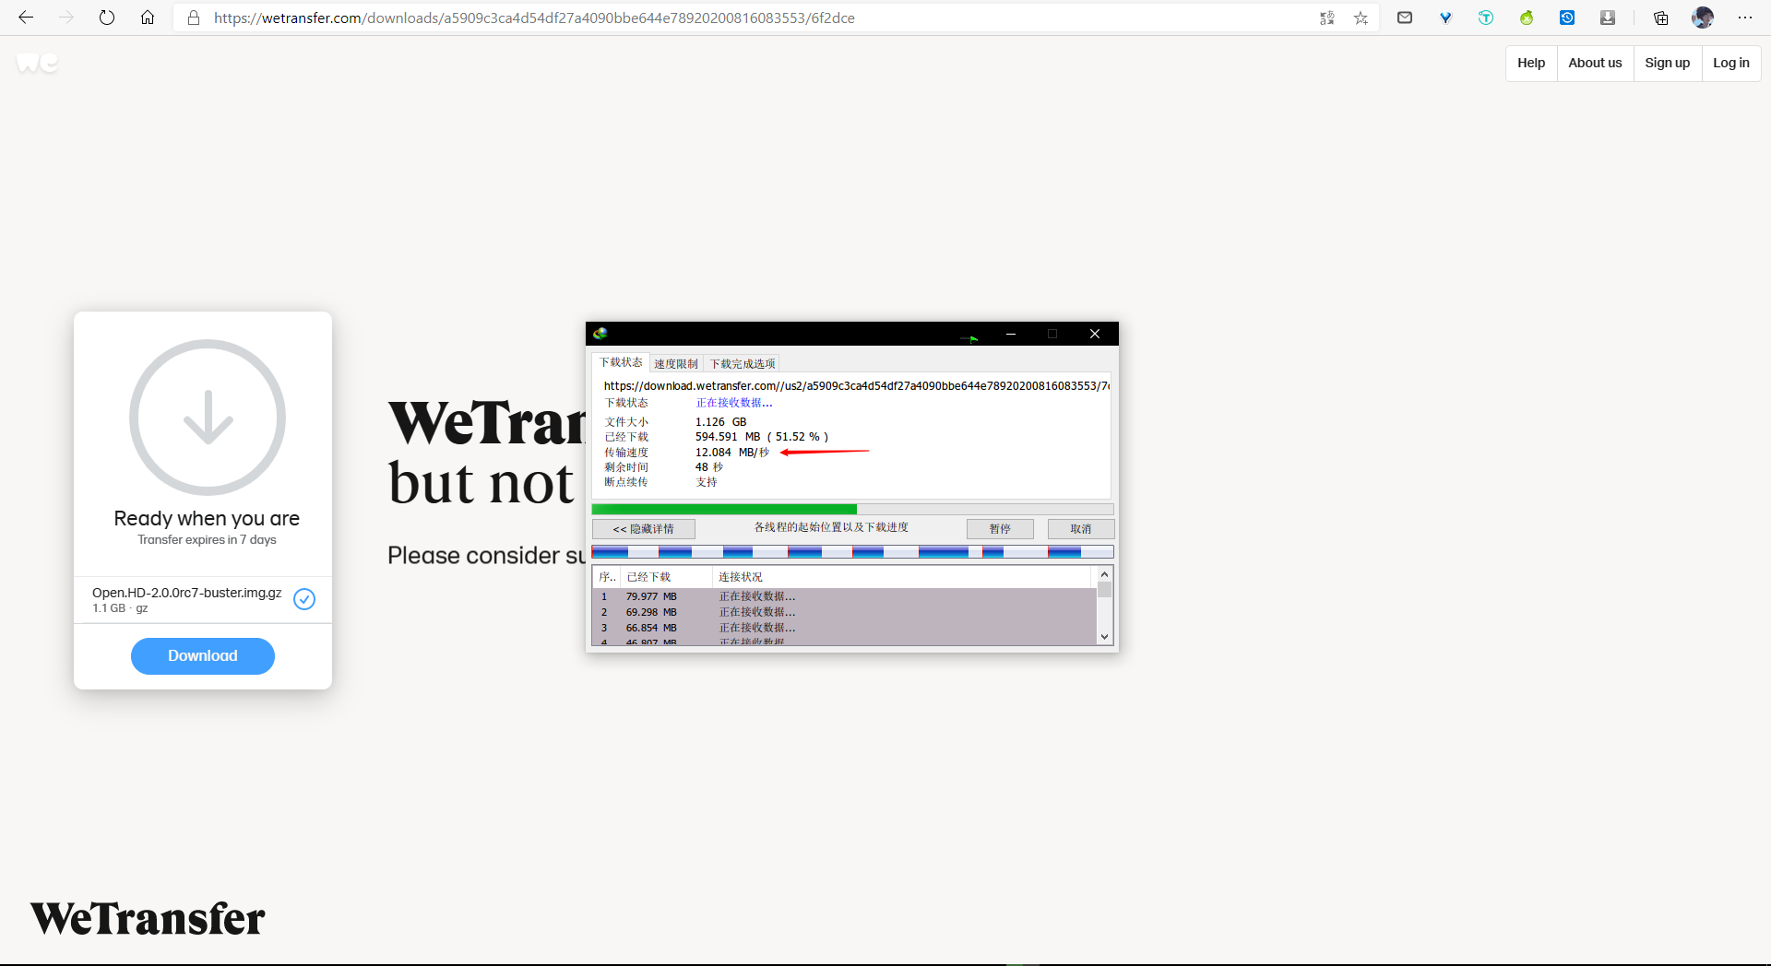
Task: Open the teal T extension
Action: coord(1486,18)
